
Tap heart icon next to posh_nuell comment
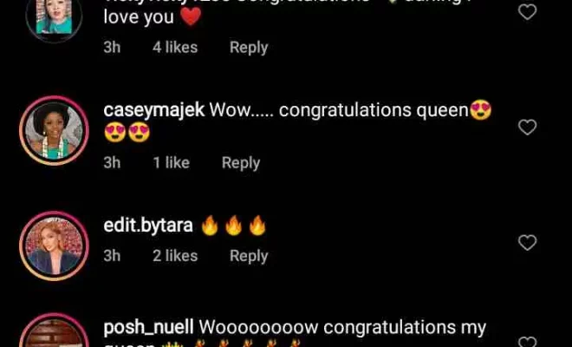tap(528, 343)
